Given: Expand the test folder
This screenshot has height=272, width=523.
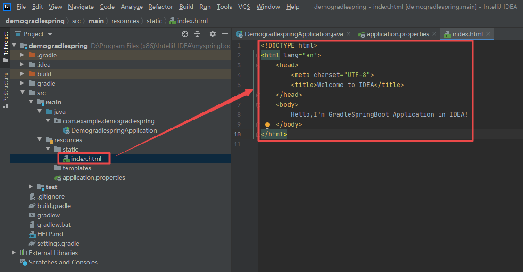Looking at the screenshot, I should point(31,187).
